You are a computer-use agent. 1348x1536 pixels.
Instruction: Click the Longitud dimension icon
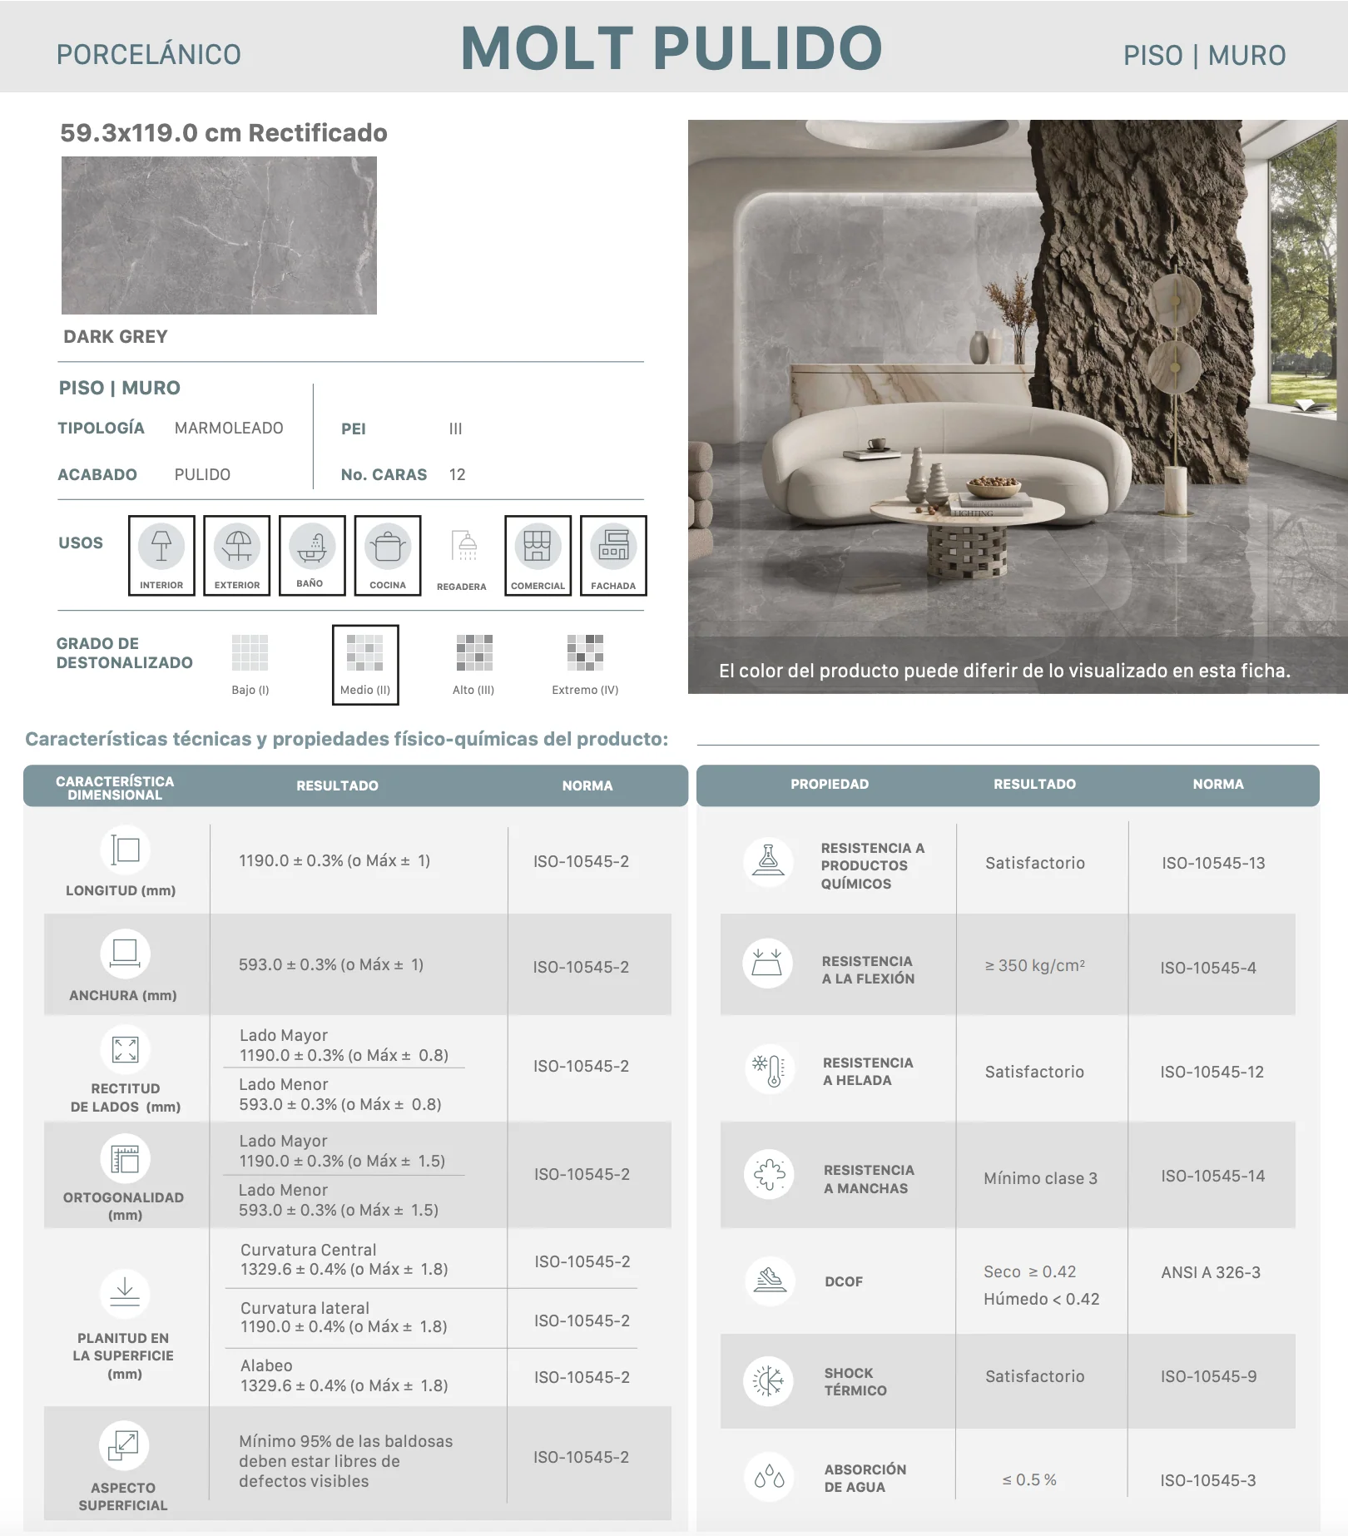125,850
